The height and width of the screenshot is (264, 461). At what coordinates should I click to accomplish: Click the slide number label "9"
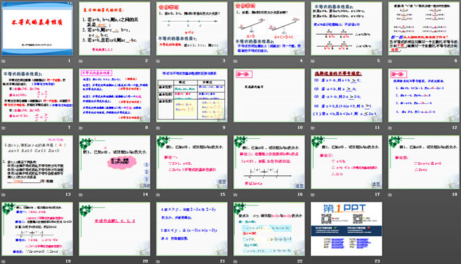[x=224, y=127]
